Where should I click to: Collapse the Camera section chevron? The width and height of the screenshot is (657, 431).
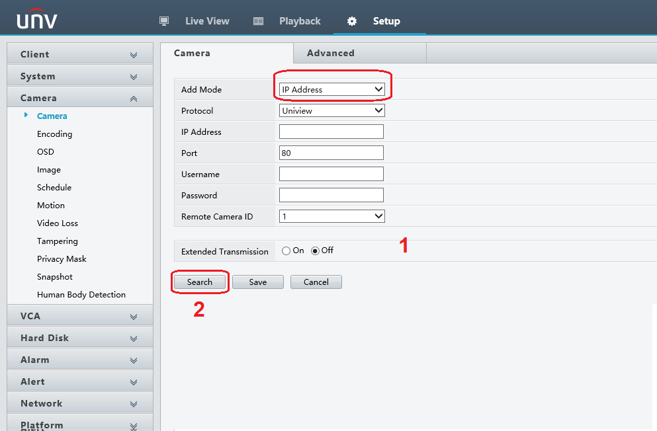pos(134,98)
